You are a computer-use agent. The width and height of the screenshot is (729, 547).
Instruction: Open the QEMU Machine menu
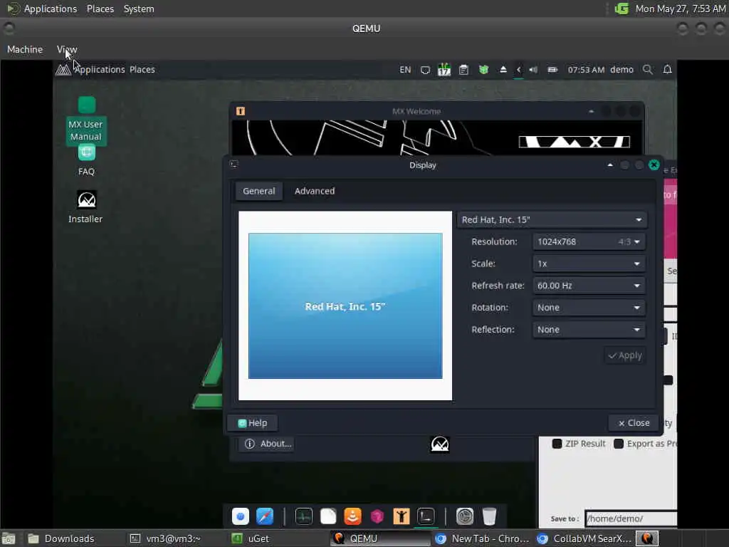click(25, 49)
